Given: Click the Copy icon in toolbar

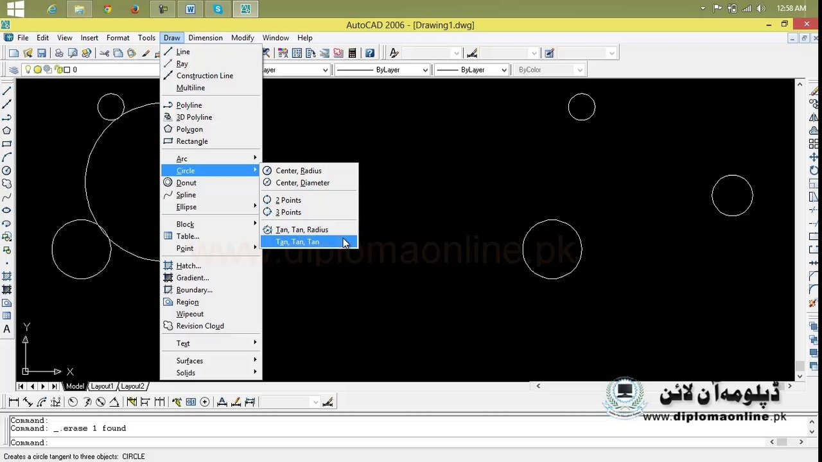Looking at the screenshot, I should pos(118,53).
